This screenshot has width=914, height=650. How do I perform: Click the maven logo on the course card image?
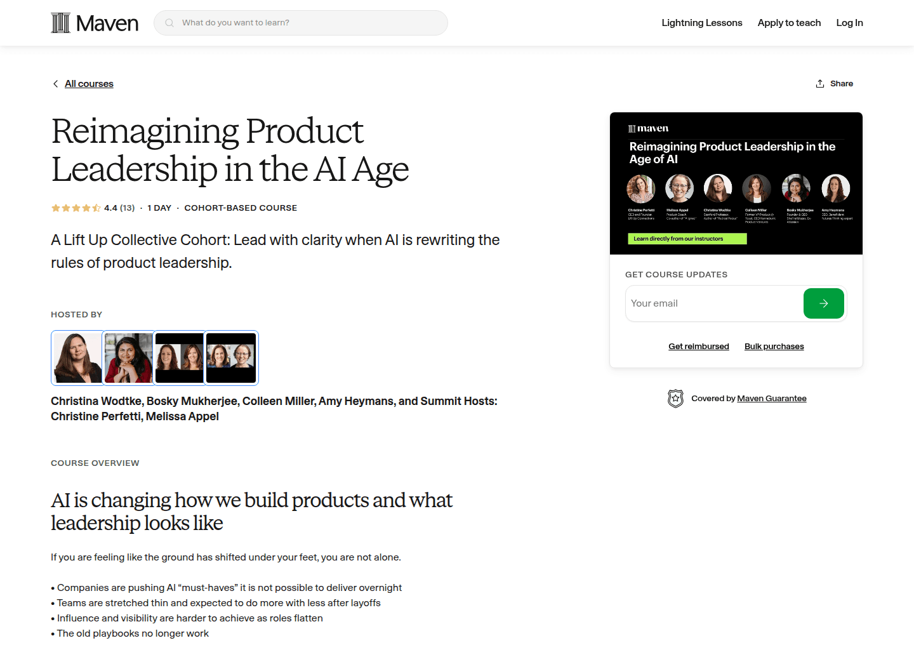(647, 128)
